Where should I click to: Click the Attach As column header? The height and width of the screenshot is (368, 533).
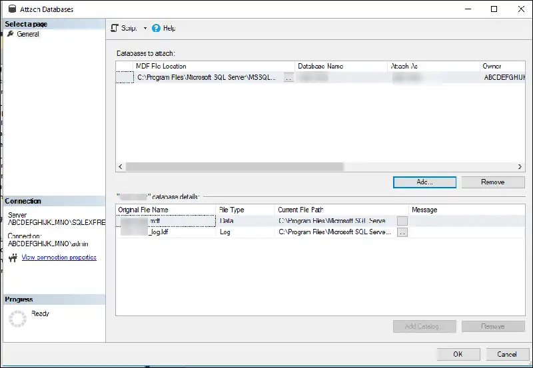pos(434,66)
